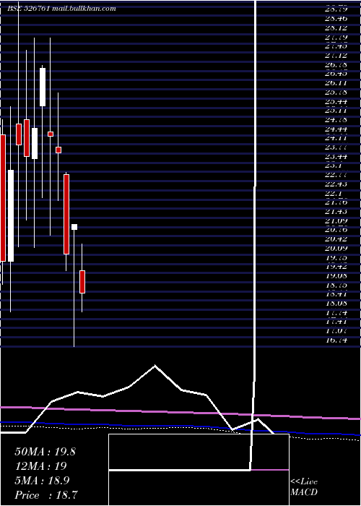Viewport: 361px width, 506px height.
Task: Click the 24.11 price axis label
Action: pos(336,138)
